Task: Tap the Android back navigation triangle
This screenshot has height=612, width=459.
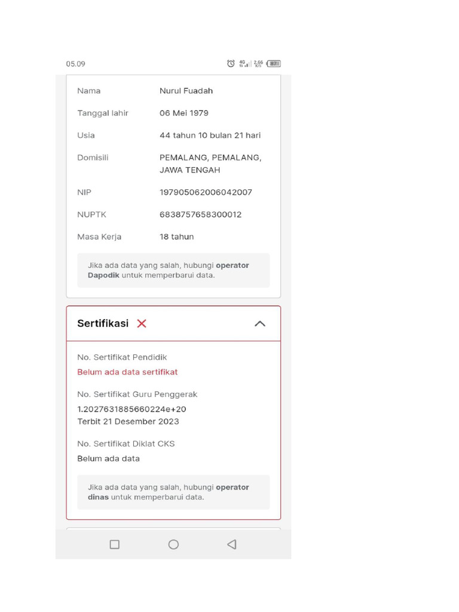Action: 232,544
